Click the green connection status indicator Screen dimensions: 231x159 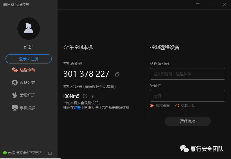pyautogui.click(x=5, y=153)
